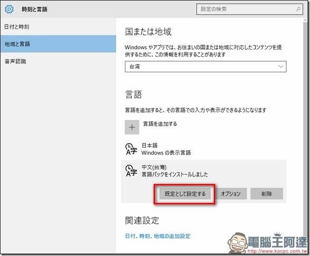Click the plus icon to add language
The width and height of the screenshot is (310, 256).
132,127
